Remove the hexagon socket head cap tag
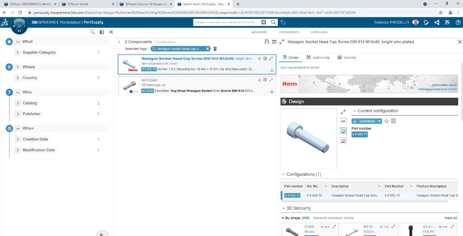This screenshot has height=236, width=463. click(207, 49)
